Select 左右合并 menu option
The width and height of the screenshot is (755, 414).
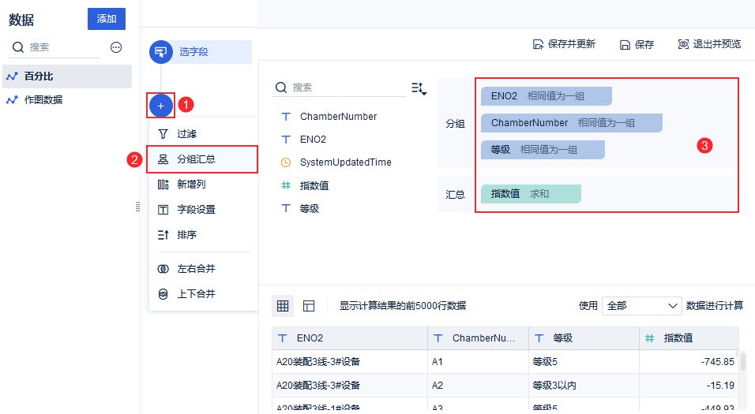point(196,269)
